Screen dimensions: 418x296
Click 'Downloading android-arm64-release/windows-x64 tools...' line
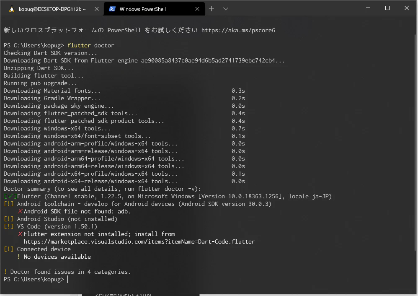coord(94,166)
